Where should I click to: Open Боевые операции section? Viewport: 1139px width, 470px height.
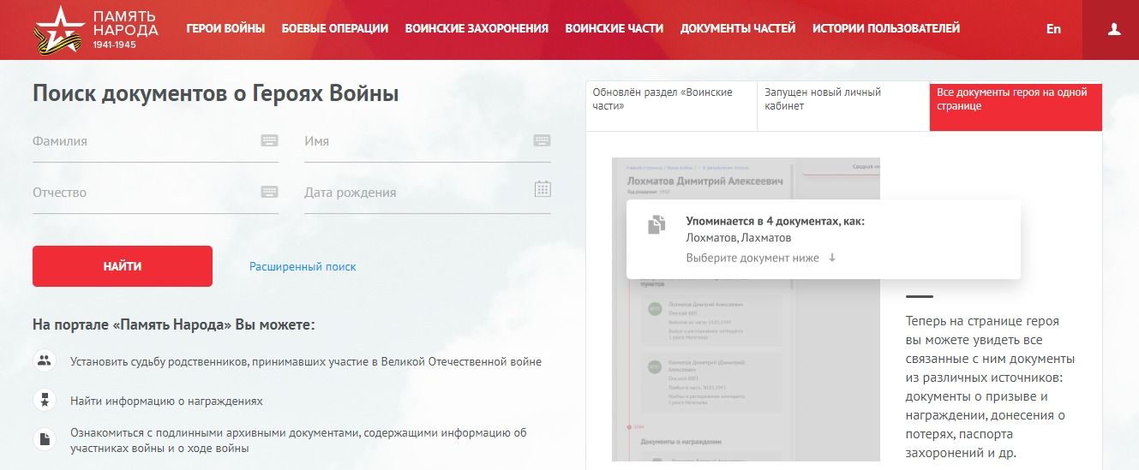[x=334, y=28]
